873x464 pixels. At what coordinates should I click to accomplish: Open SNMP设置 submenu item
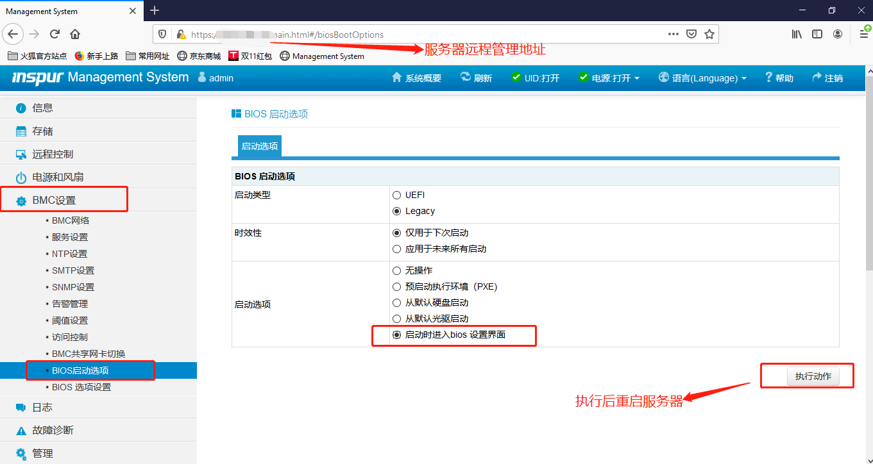tap(73, 287)
